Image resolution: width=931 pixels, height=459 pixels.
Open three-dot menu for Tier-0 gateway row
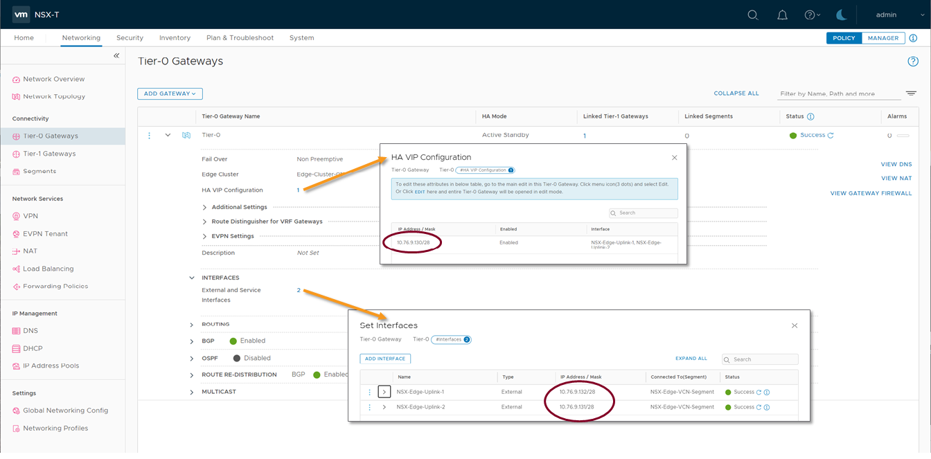(149, 136)
